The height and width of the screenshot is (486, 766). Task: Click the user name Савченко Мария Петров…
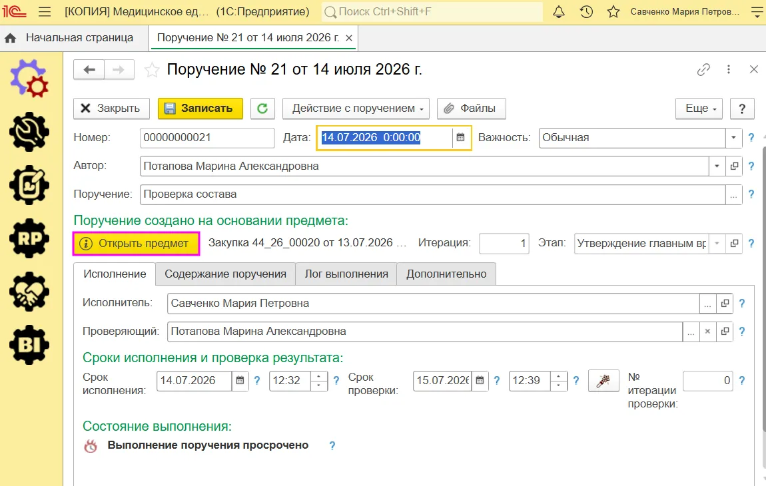[685, 12]
